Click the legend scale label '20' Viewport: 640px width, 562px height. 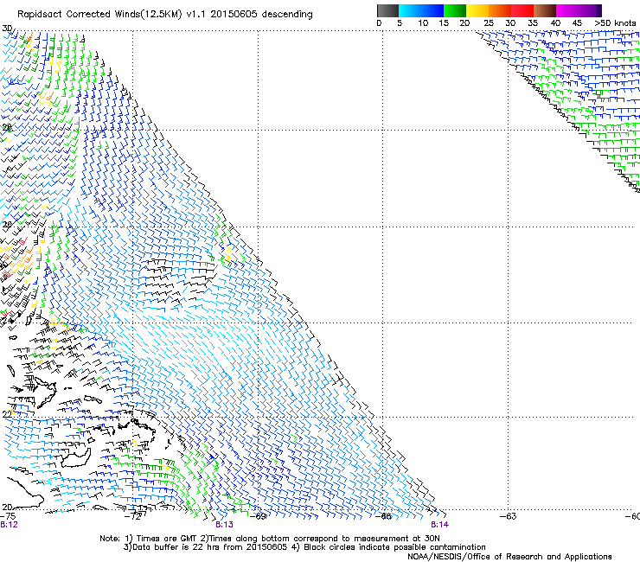(x=464, y=23)
